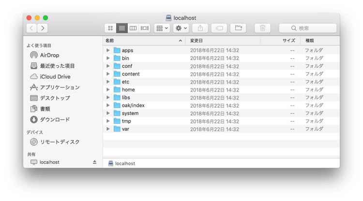Click the フォルダ kind of var

pos(314,129)
